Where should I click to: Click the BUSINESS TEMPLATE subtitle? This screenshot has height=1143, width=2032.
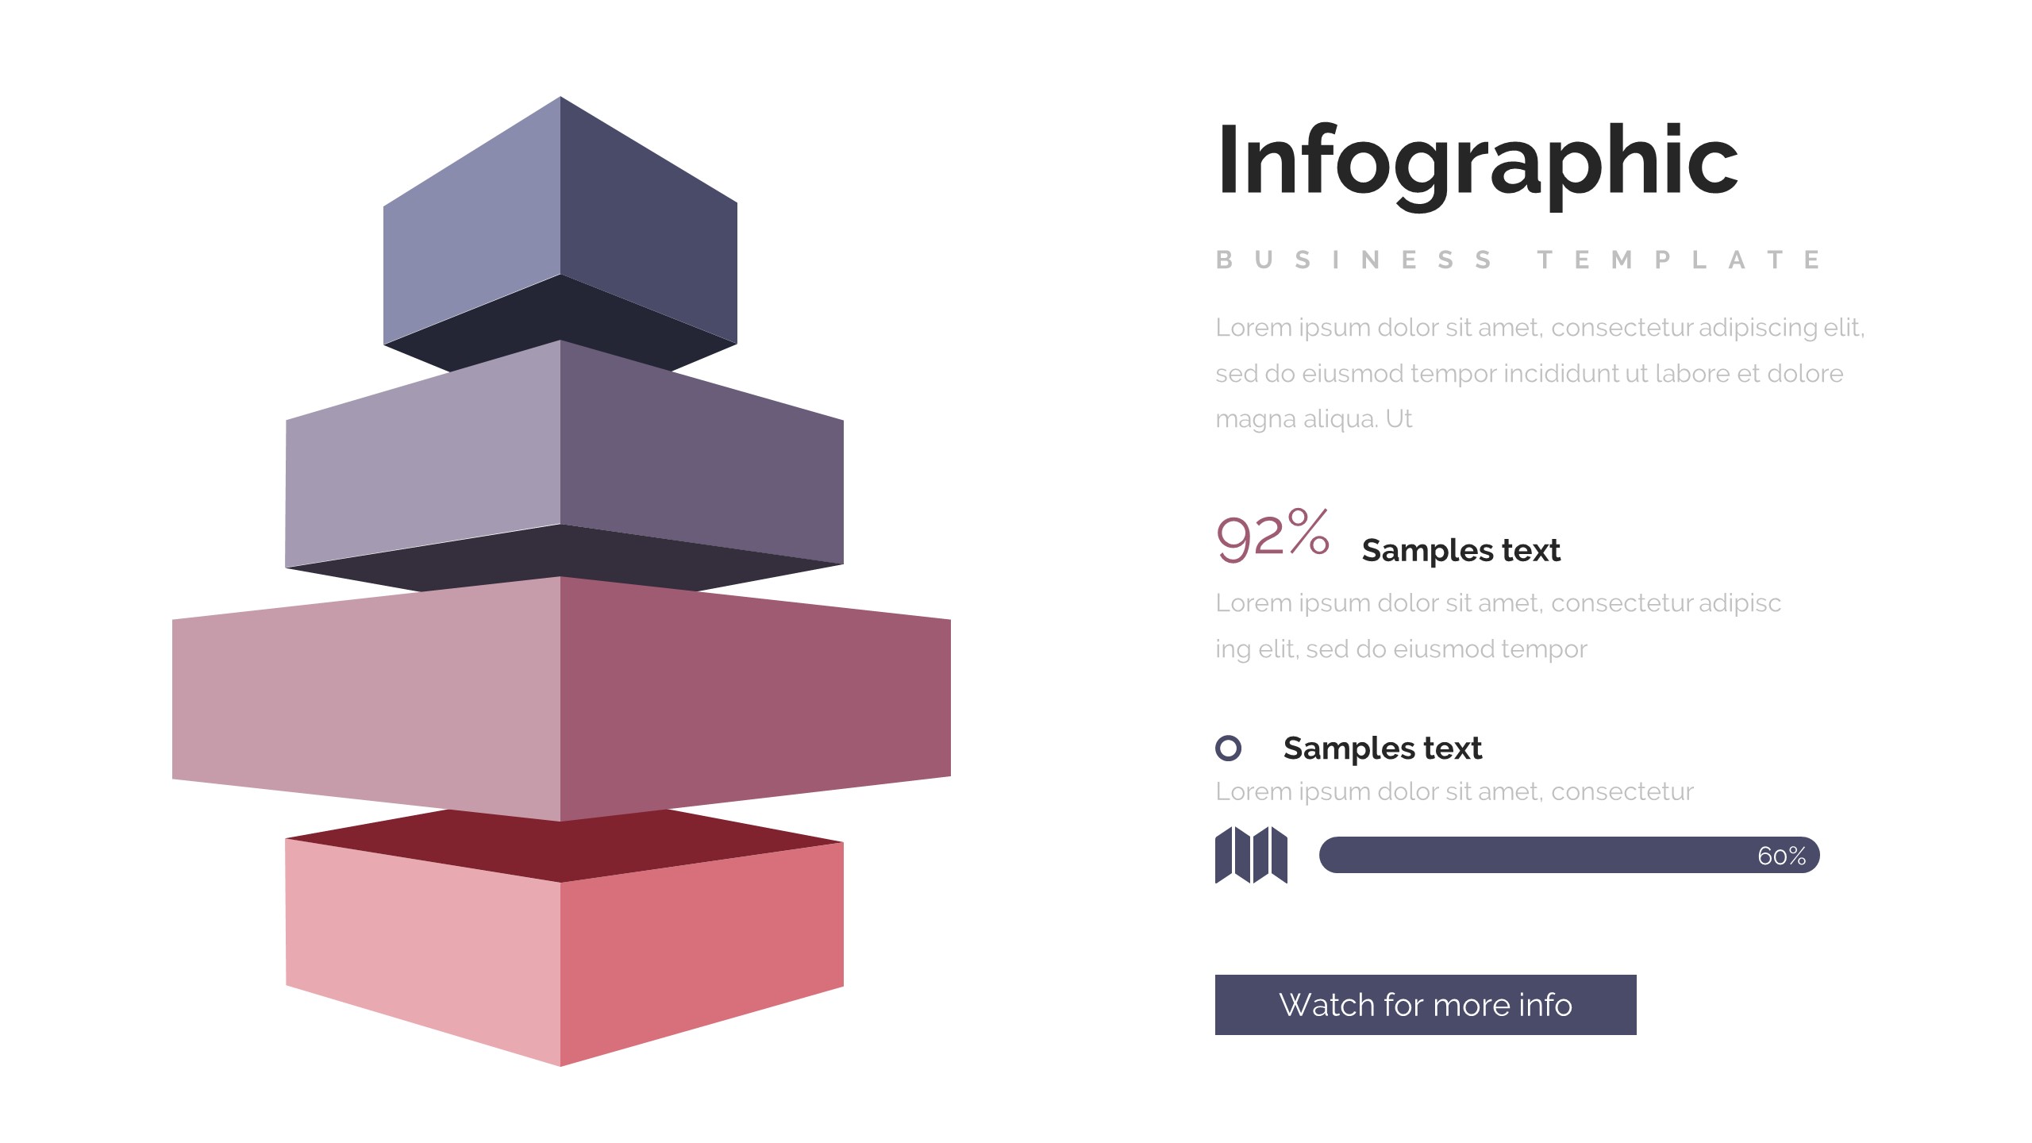pyautogui.click(x=1518, y=260)
